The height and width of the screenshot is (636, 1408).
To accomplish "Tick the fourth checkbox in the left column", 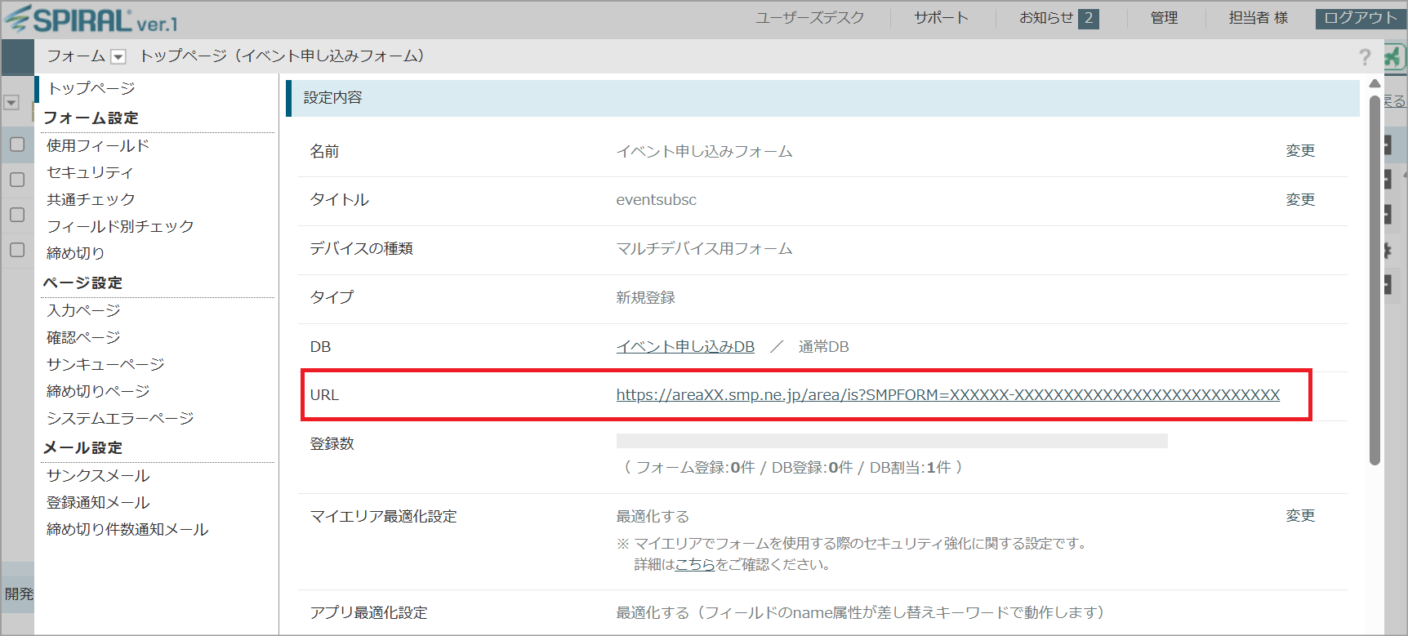I will (17, 250).
